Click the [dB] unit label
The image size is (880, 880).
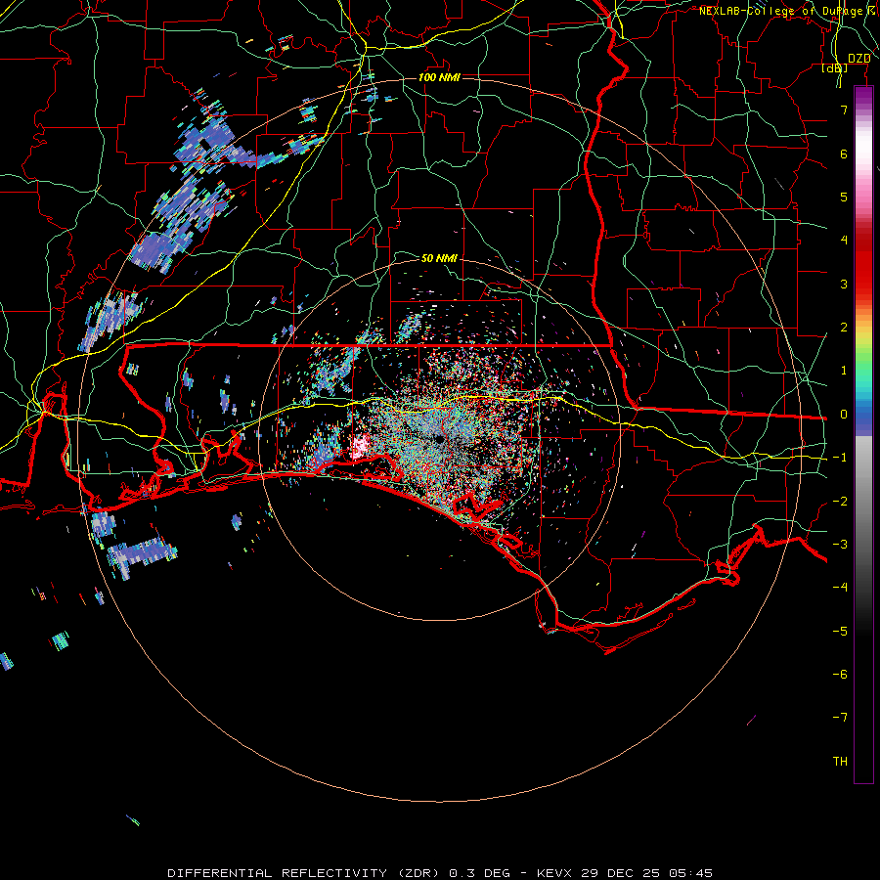click(835, 68)
